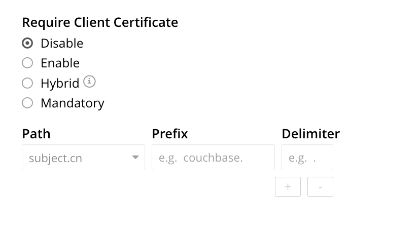Click the minus button to remove entry
The height and width of the screenshot is (229, 419).
[320, 186]
